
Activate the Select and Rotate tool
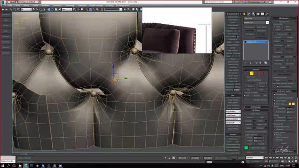(x=52, y=9)
